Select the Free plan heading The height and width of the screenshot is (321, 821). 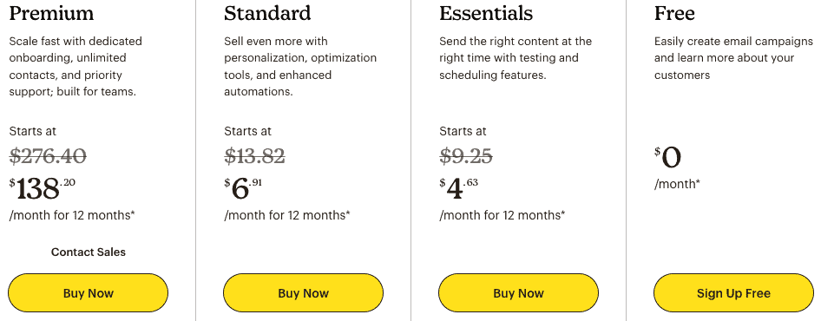(x=674, y=13)
